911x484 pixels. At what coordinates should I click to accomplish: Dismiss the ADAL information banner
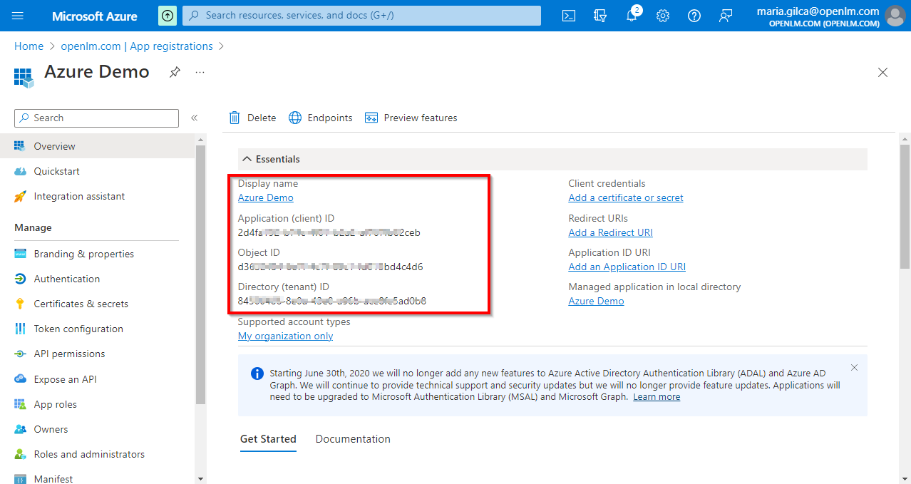coord(854,368)
